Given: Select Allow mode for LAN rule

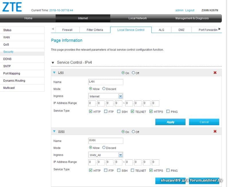Looking at the screenshot, I should 90,89.
